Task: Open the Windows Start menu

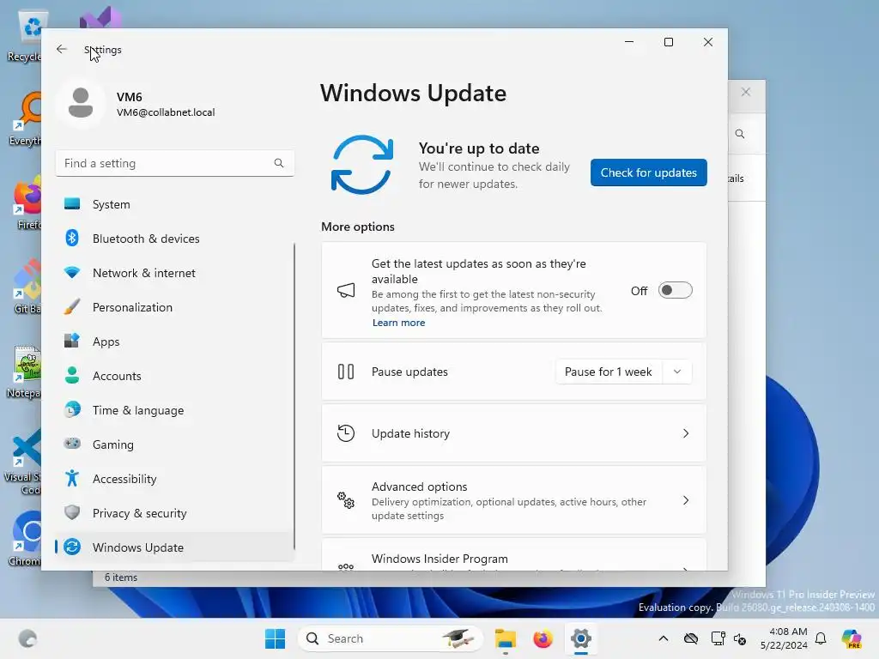Action: 275,638
